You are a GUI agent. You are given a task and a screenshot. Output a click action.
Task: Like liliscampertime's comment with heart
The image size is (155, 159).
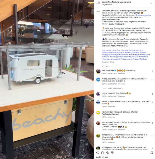(152, 71)
